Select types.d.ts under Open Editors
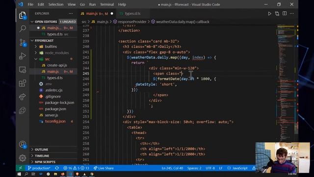Viewport: 314px width, 177px height. 55,34
